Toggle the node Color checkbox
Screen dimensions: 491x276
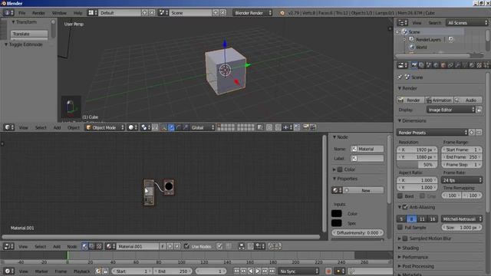coord(340,169)
